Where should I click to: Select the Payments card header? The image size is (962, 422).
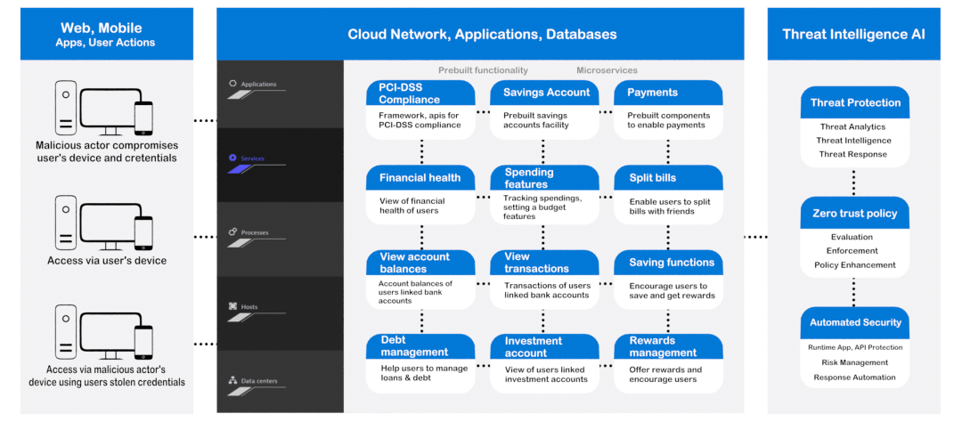click(668, 93)
